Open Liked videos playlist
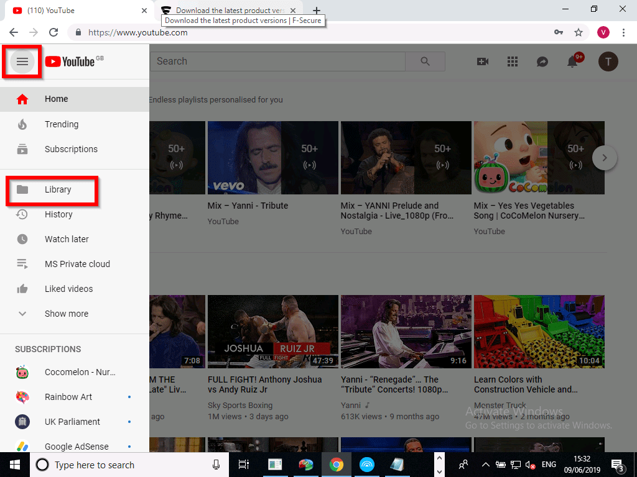 click(x=75, y=288)
